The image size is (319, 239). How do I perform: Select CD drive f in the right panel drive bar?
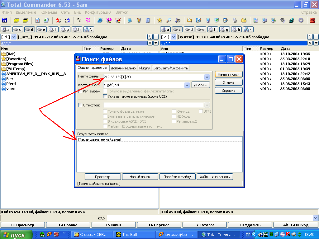click(x=212, y=30)
